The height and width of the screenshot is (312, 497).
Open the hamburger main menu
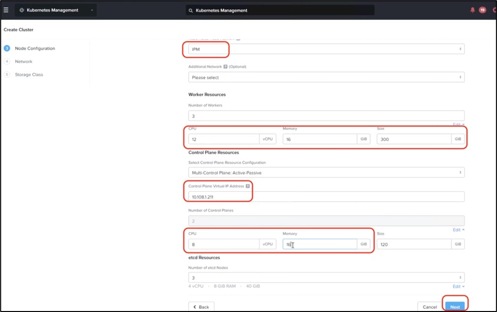[x=6, y=10]
